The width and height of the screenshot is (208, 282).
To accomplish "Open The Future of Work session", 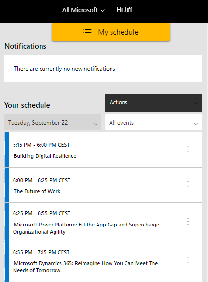I will click(37, 191).
